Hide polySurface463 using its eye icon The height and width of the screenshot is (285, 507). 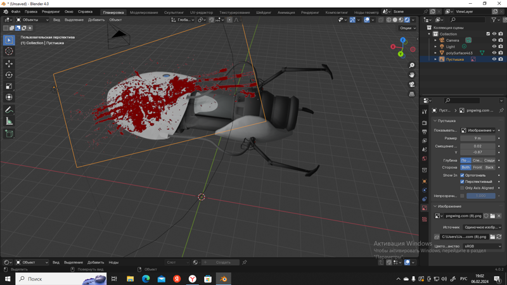coord(494,53)
